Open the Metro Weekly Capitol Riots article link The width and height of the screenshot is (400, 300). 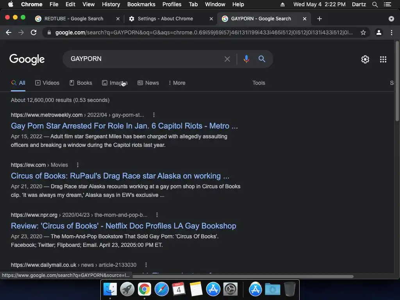click(124, 126)
